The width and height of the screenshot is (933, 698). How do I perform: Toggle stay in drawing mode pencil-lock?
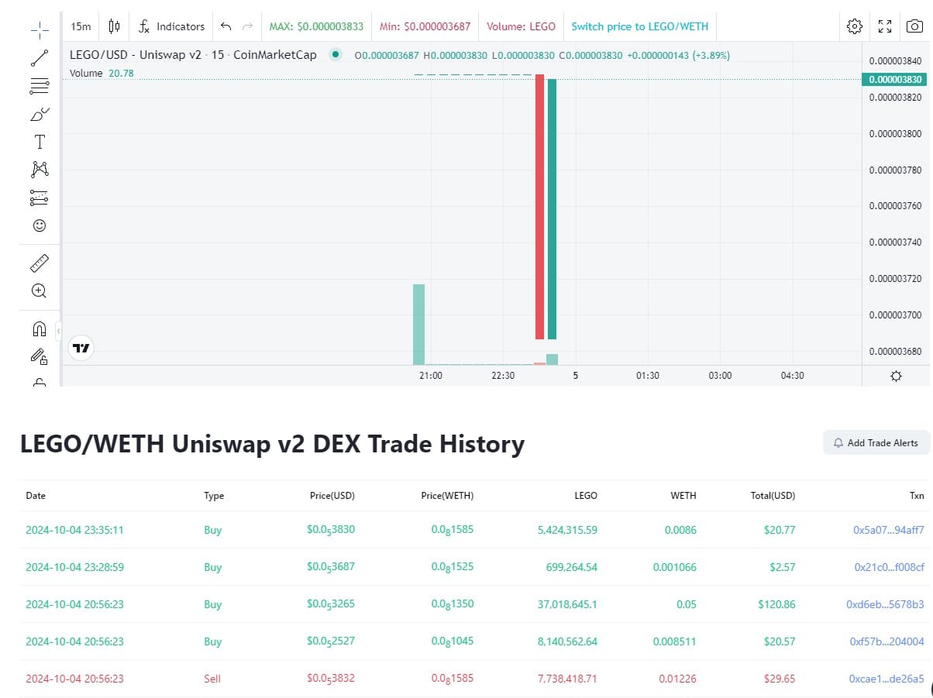coord(40,356)
